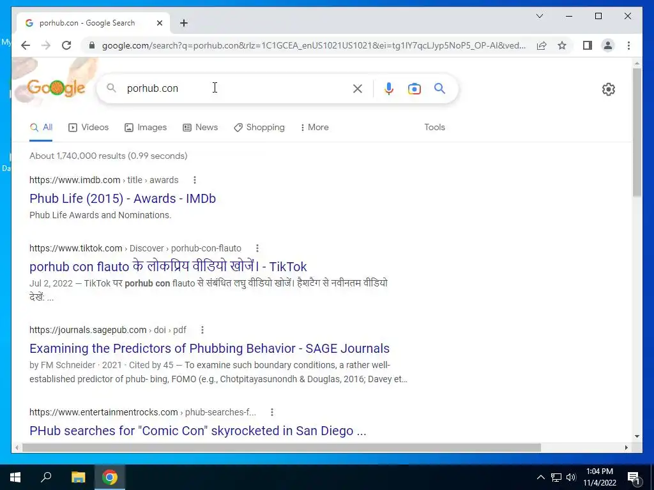Clear the search box text
This screenshot has height=490, width=654.
(x=358, y=88)
